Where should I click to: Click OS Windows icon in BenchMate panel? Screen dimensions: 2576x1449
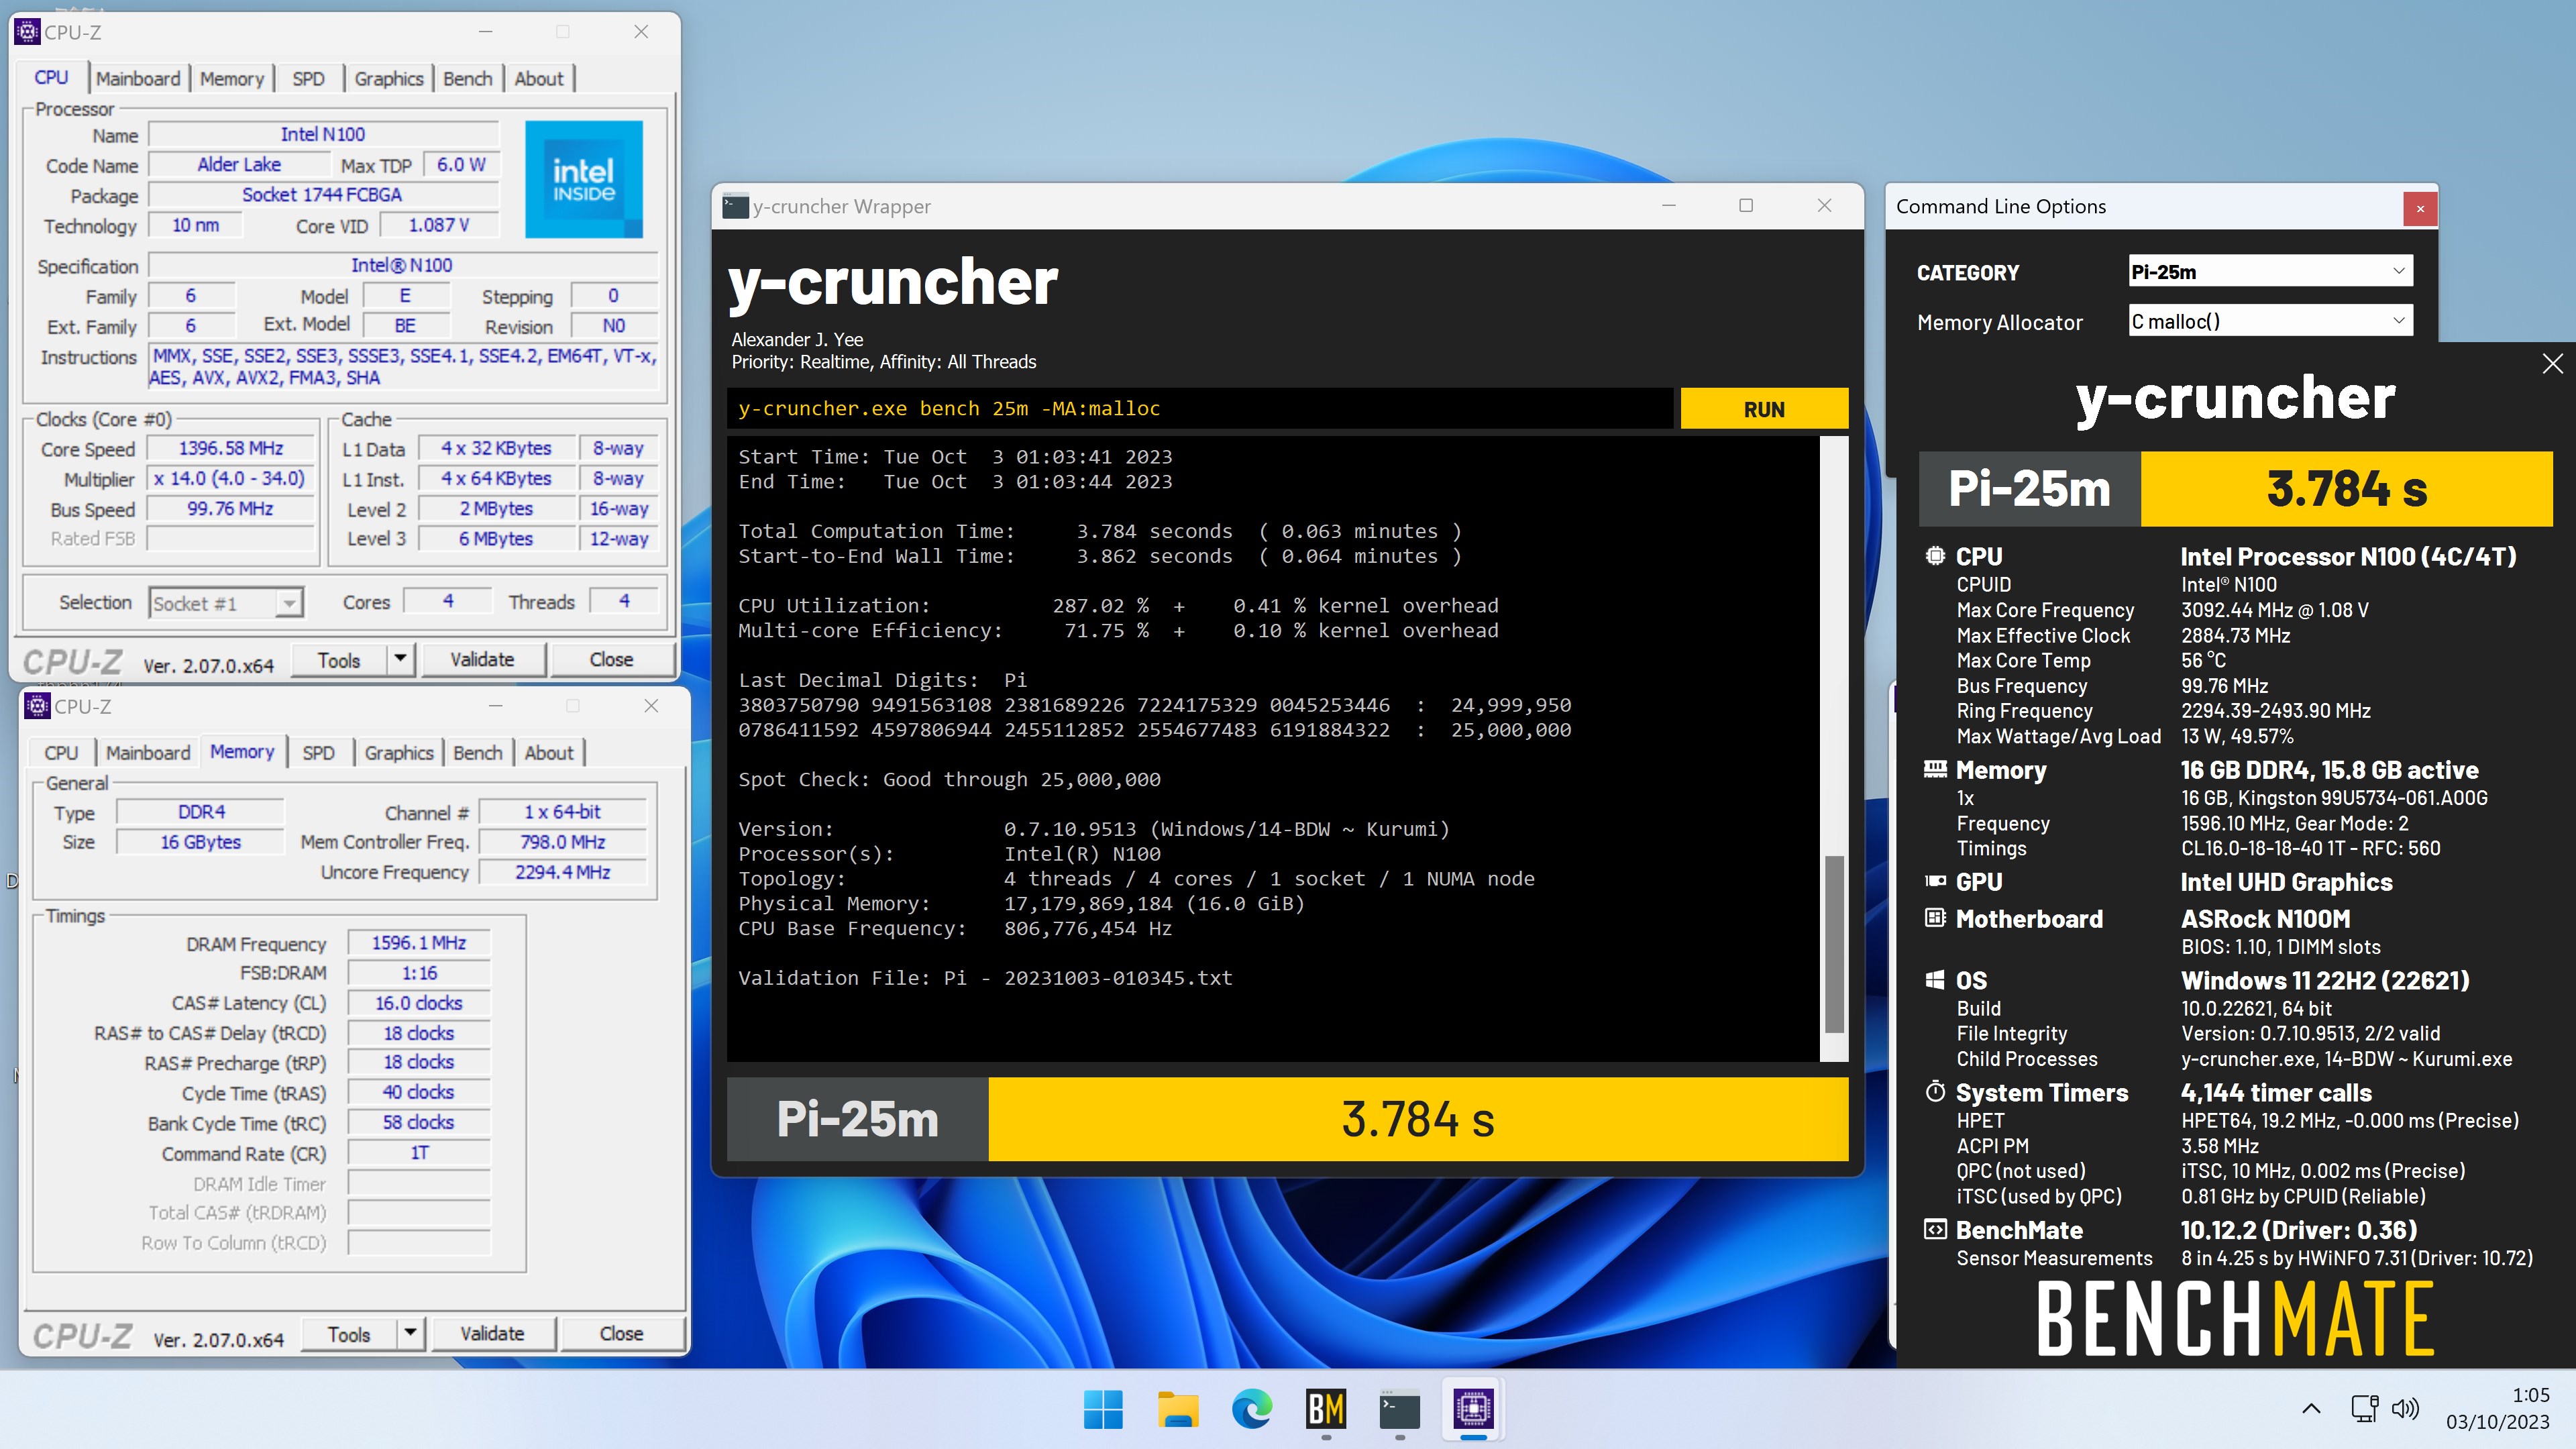pyautogui.click(x=1935, y=980)
